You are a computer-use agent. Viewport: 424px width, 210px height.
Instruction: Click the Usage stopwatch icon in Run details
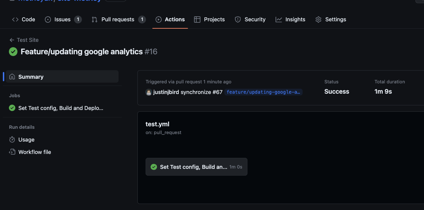12,139
